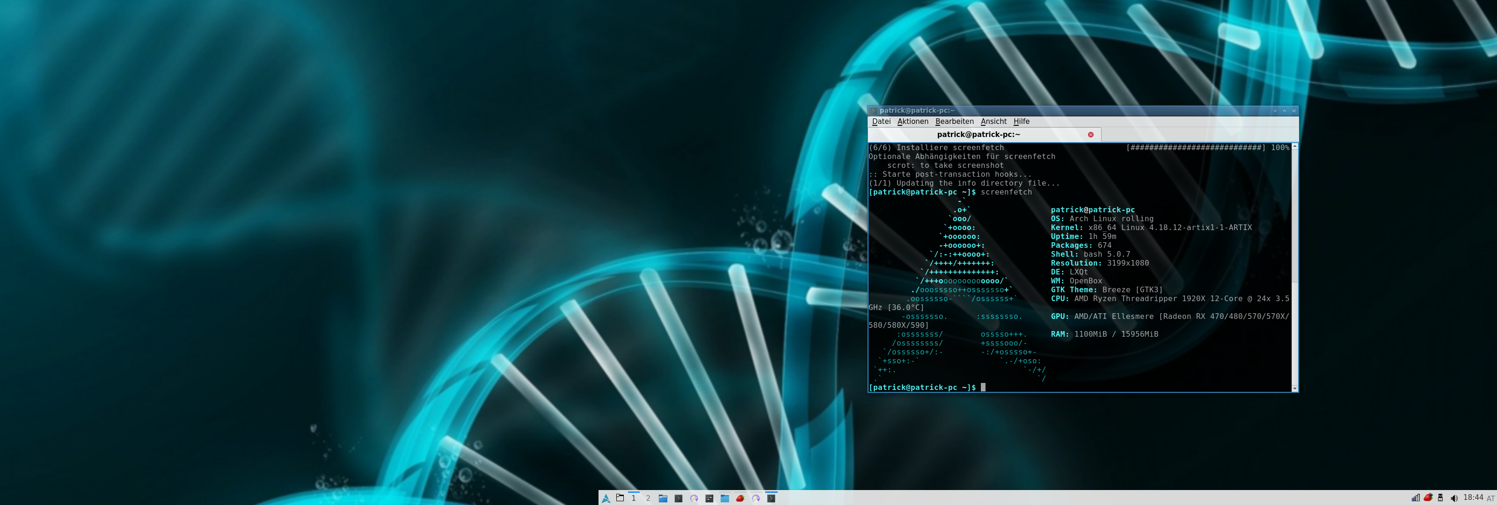Expand the Ansicht menu
The width and height of the screenshot is (1497, 505).
pos(993,121)
